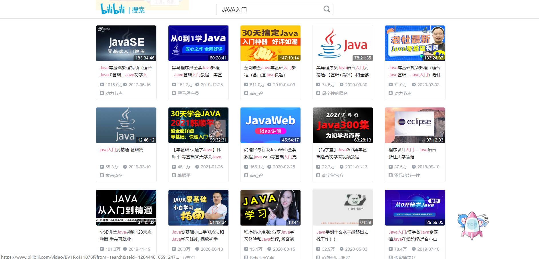The image size is (539, 259).
Task: Open title 求知讲堂Java视频 128天完整版
Action: 126,236
